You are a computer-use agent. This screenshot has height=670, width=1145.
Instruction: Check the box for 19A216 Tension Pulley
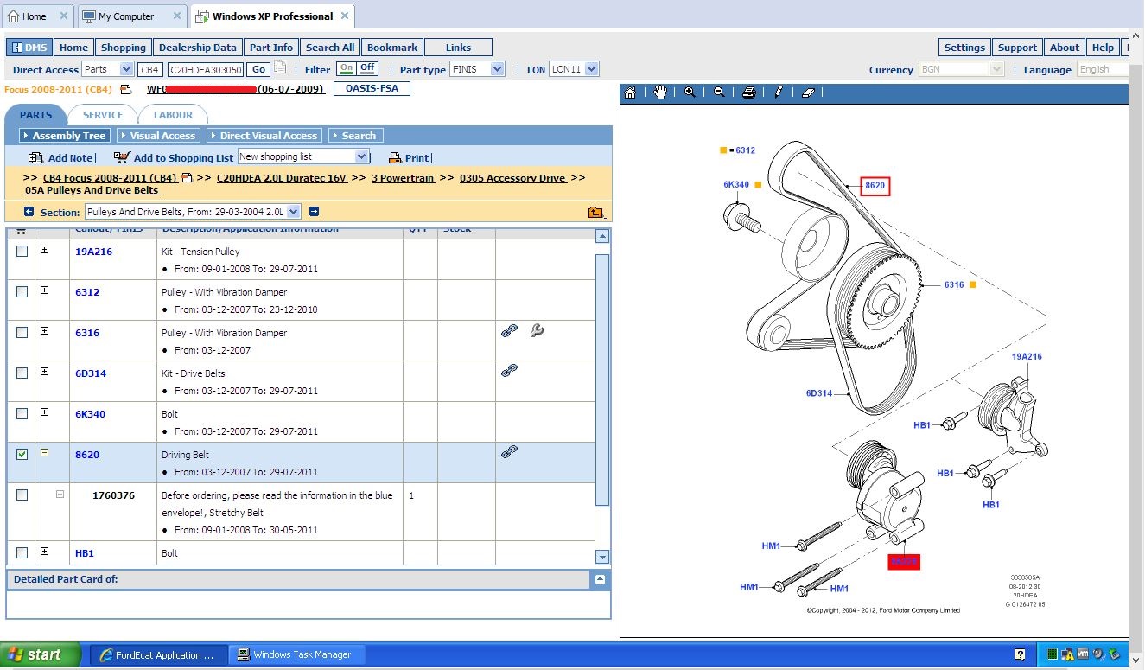click(x=22, y=251)
